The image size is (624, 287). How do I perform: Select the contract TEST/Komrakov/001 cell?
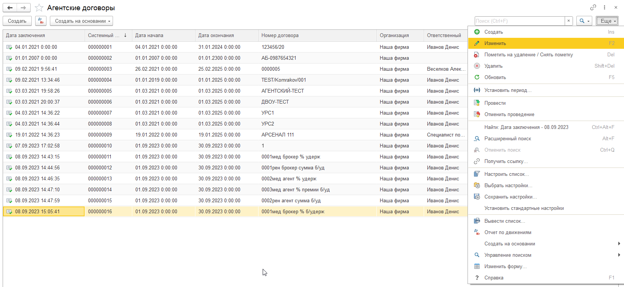tap(317, 80)
